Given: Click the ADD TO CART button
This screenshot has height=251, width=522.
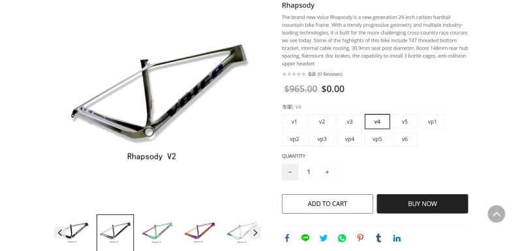Looking at the screenshot, I should (x=328, y=204).
